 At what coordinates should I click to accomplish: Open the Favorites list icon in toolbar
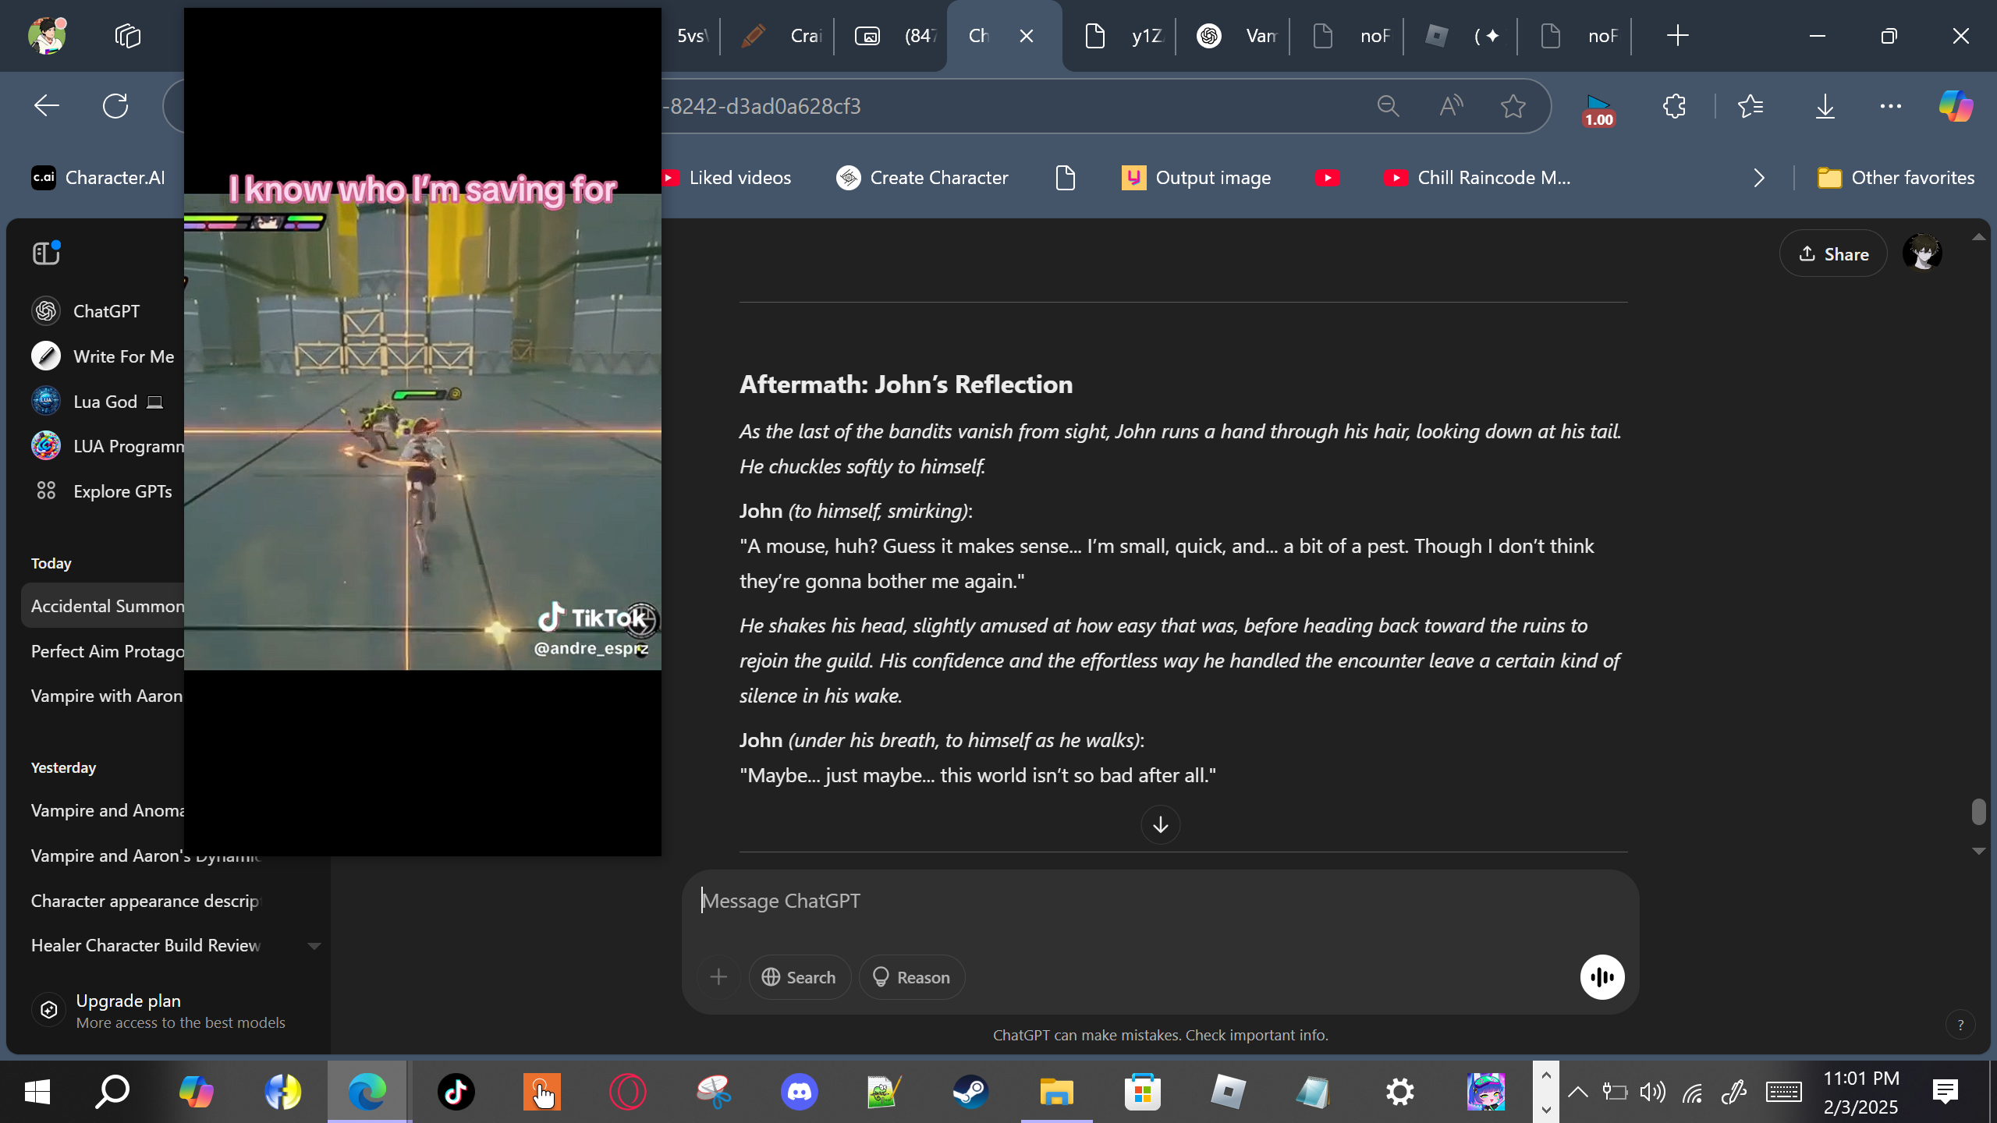[1751, 106]
